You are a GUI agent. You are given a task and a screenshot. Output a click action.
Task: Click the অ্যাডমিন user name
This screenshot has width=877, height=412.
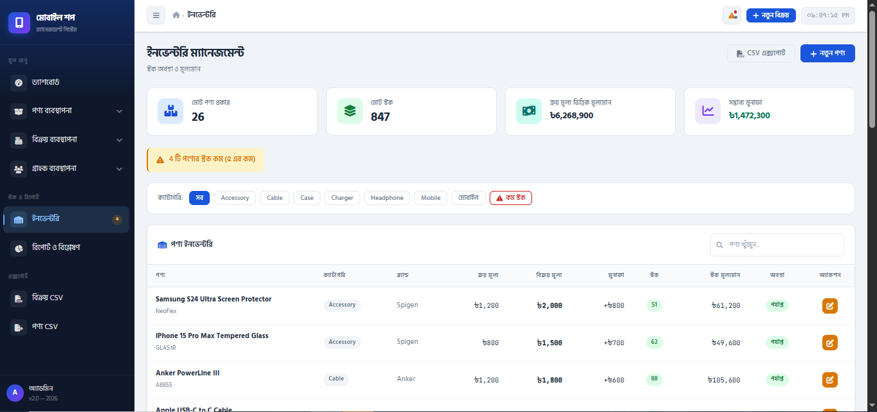click(x=41, y=388)
